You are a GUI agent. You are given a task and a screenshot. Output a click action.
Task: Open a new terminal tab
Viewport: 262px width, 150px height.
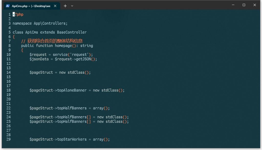(x=65, y=6)
